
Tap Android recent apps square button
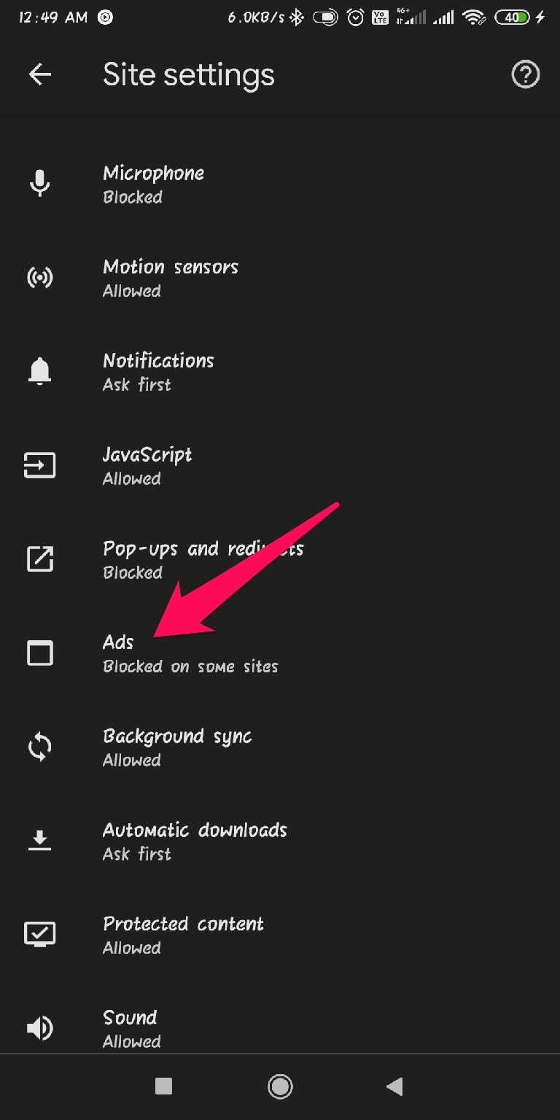[163, 1086]
